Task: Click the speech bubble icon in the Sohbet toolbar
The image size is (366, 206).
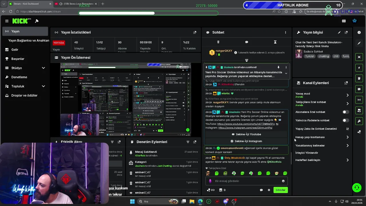Action: pyautogui.click(x=246, y=42)
